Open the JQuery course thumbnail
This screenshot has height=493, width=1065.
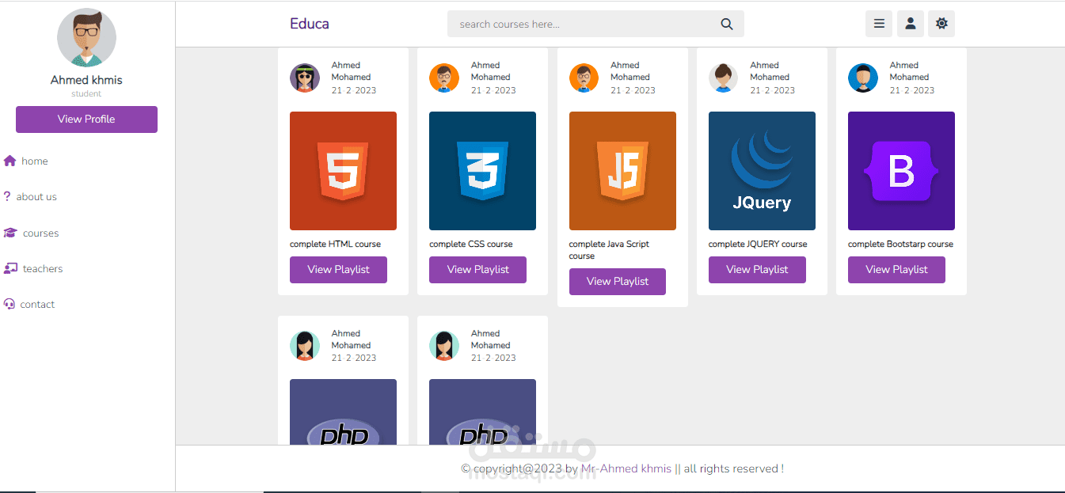[x=762, y=171]
